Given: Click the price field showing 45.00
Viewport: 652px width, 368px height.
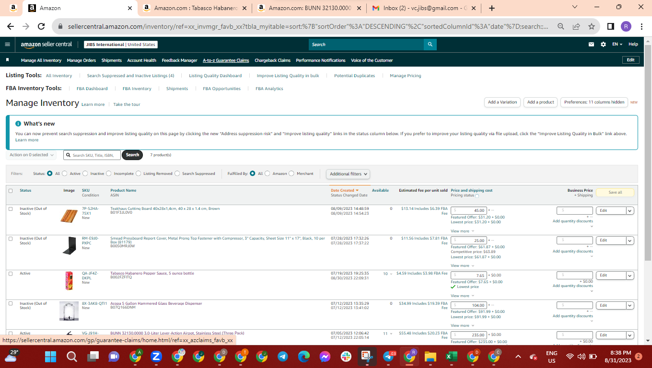Looking at the screenshot, I should pos(469,210).
